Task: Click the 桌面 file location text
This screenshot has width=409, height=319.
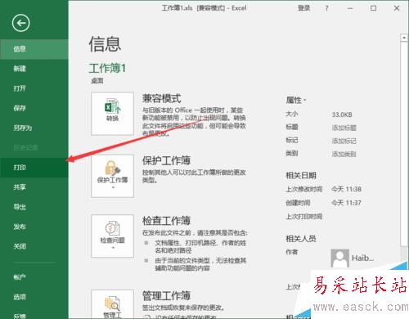Action: pyautogui.click(x=97, y=81)
